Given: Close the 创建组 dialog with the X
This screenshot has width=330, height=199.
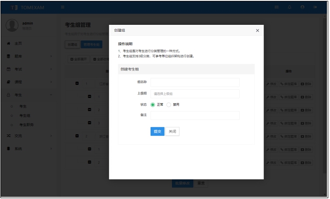Looking at the screenshot, I should click(x=258, y=30).
